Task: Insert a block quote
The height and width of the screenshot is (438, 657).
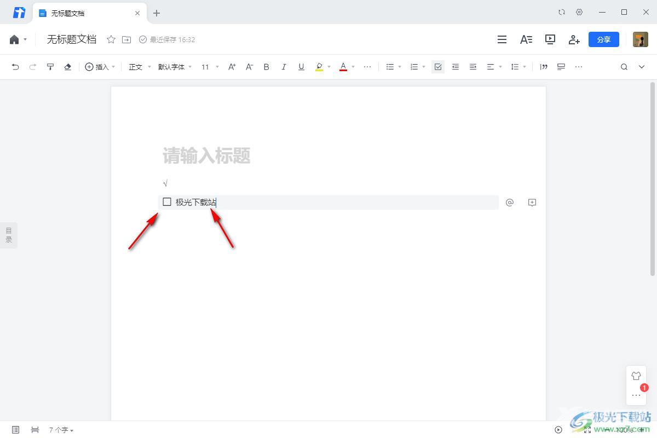Action: coord(544,67)
